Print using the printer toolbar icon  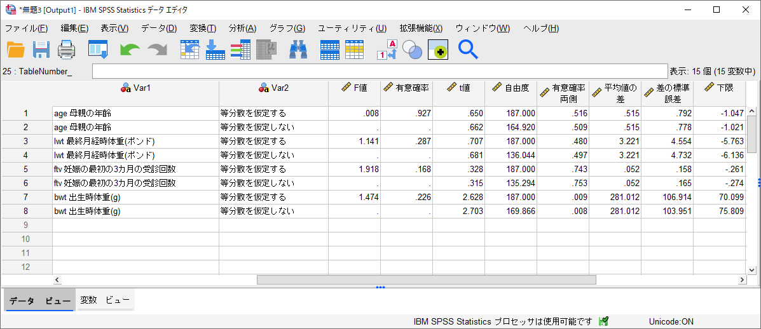tap(67, 50)
